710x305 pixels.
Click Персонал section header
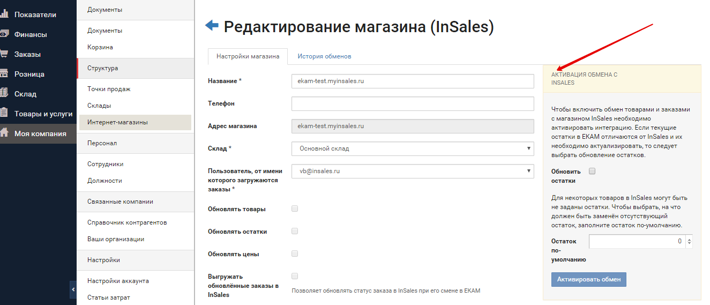tap(135, 143)
